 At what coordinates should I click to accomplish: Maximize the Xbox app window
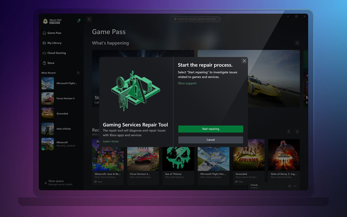[x=296, y=17]
